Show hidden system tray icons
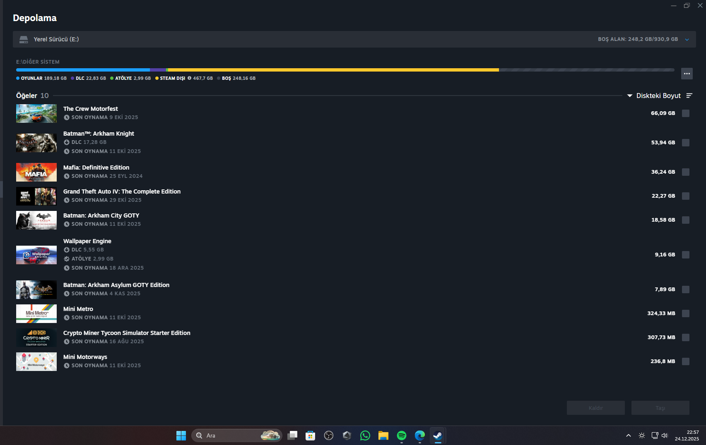The image size is (706, 445). click(629, 435)
